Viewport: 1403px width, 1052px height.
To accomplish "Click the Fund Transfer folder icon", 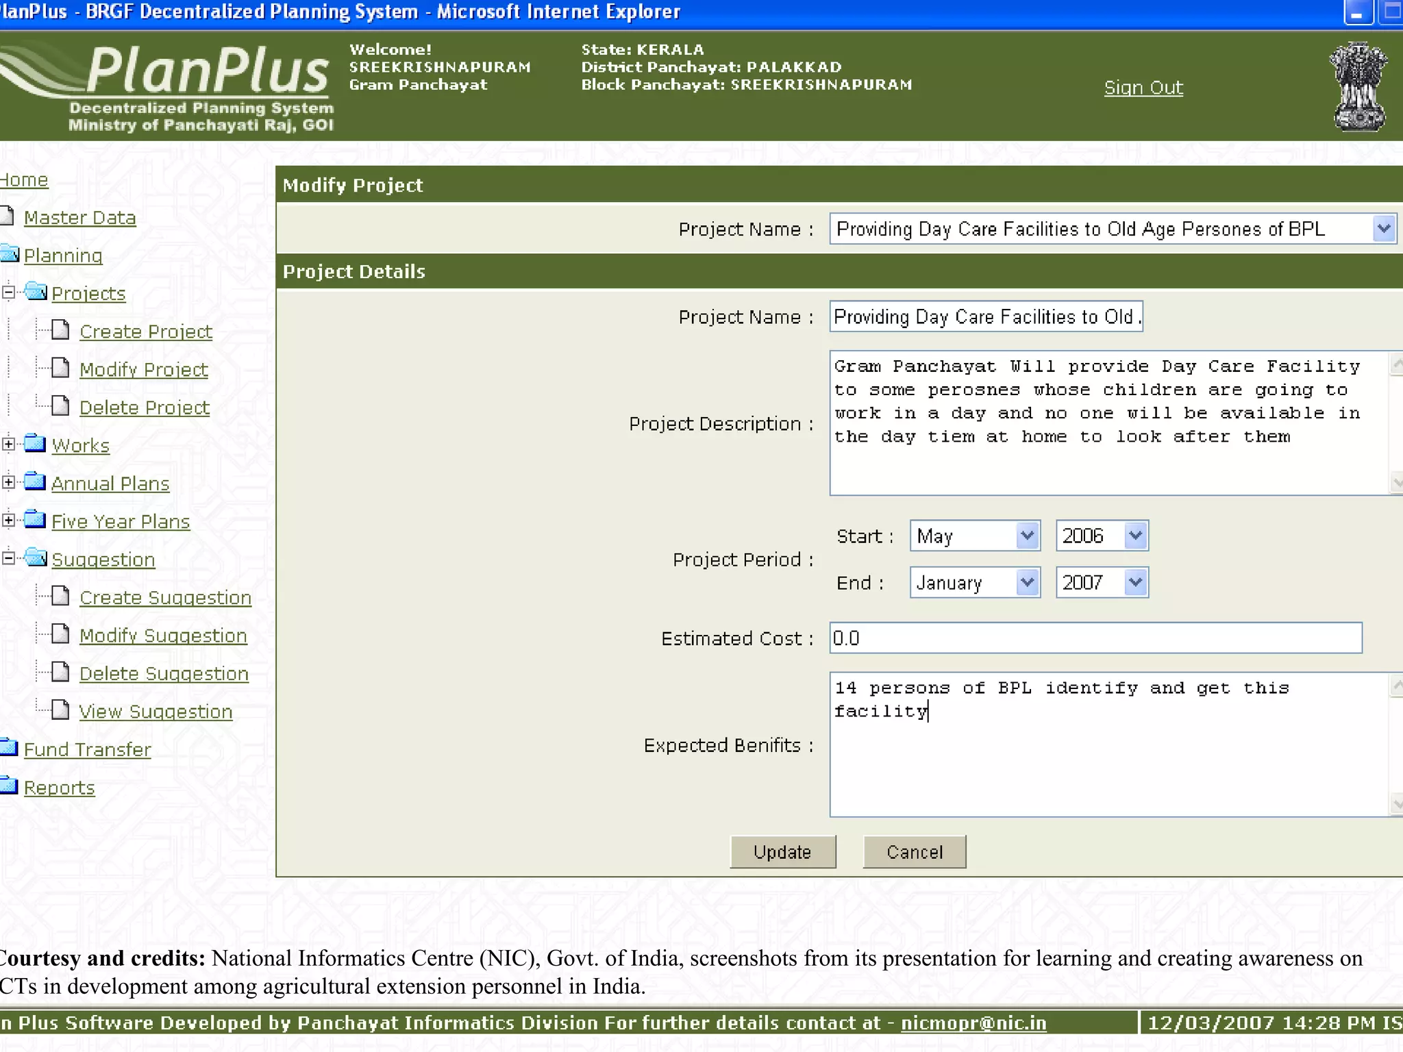I will [8, 747].
